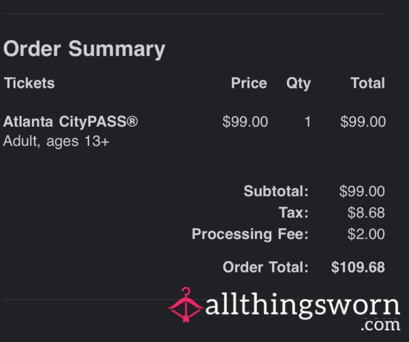
Task: Click the Processing Fee label
Action: 250,234
